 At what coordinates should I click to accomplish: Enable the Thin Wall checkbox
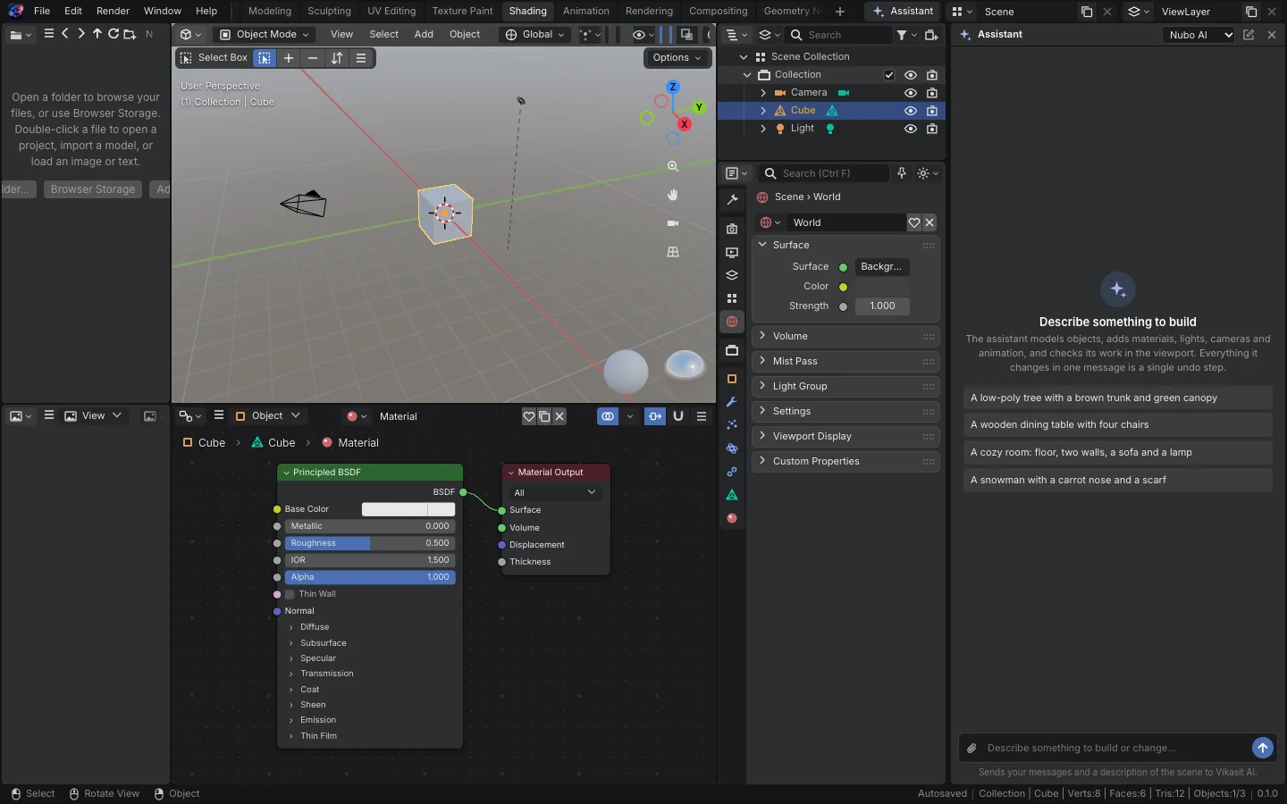coord(290,594)
